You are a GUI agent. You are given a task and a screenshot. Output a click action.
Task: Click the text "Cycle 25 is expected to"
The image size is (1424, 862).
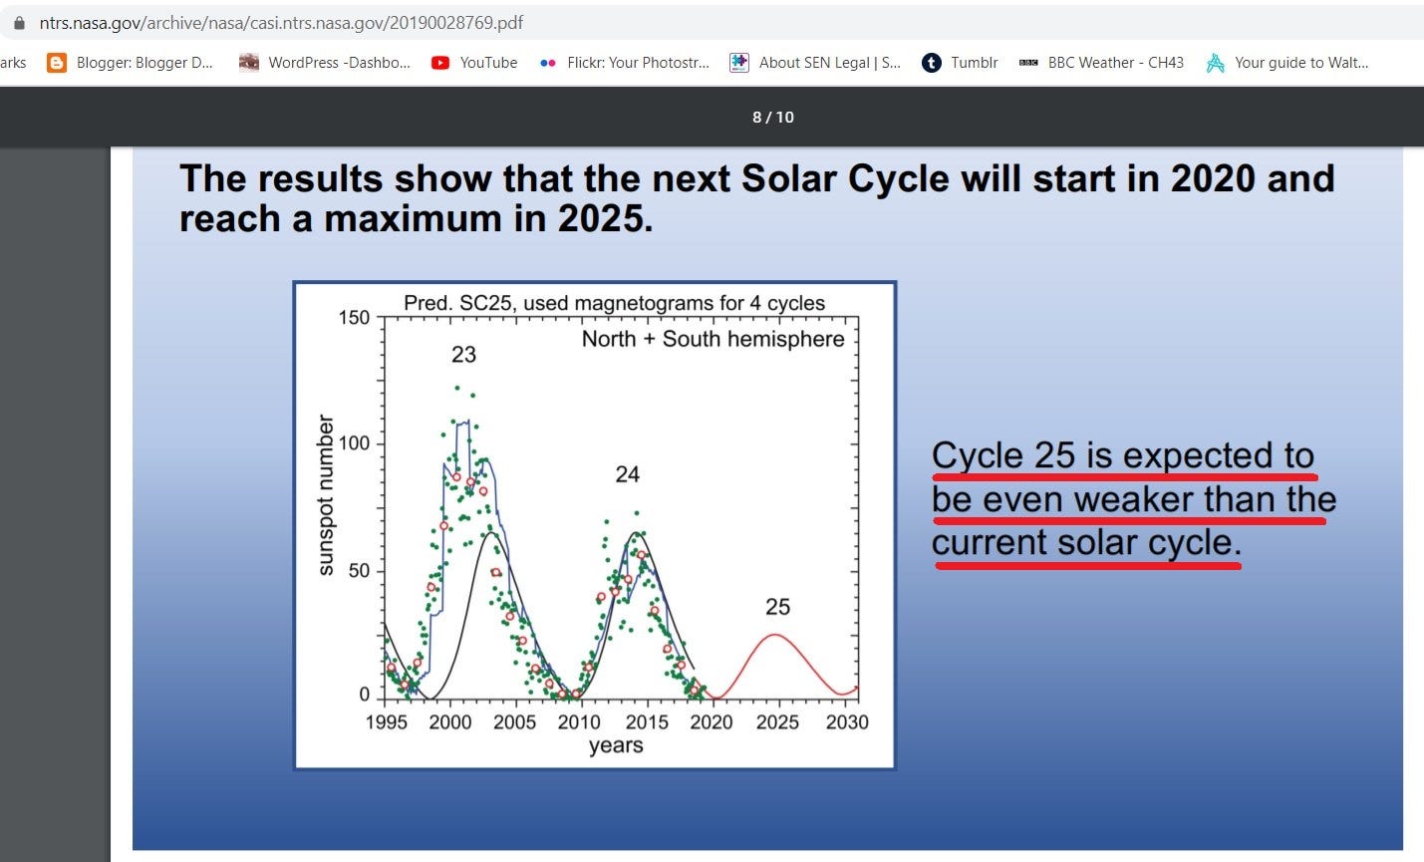point(1123,455)
